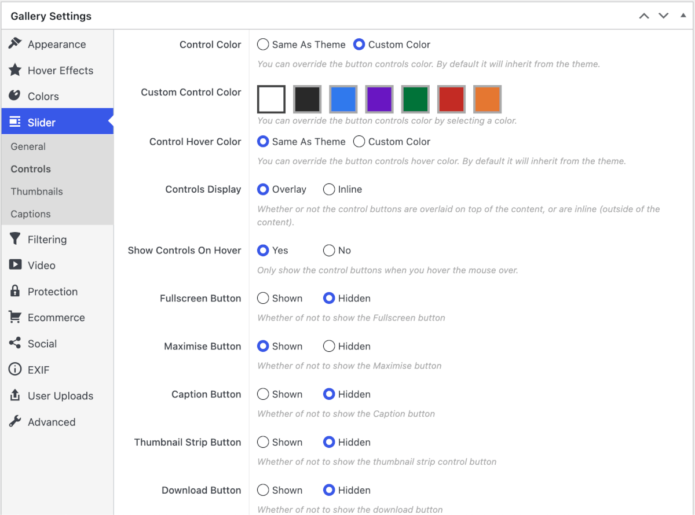Set Fullscreen Button to Hidden
This screenshot has height=515, width=695.
329,298
